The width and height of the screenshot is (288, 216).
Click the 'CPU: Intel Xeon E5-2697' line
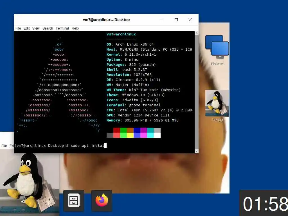click(149, 110)
